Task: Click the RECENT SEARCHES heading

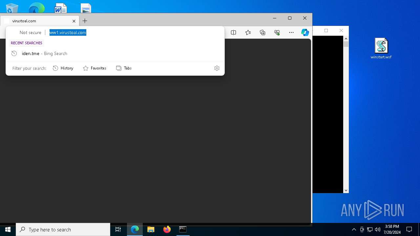Action: tap(27, 43)
